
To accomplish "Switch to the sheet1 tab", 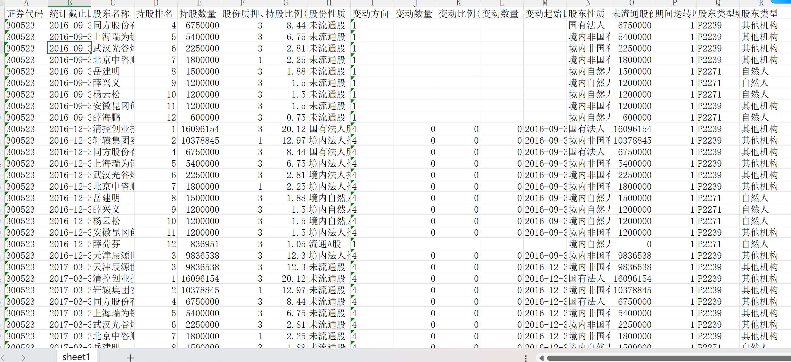I will pos(76,357).
